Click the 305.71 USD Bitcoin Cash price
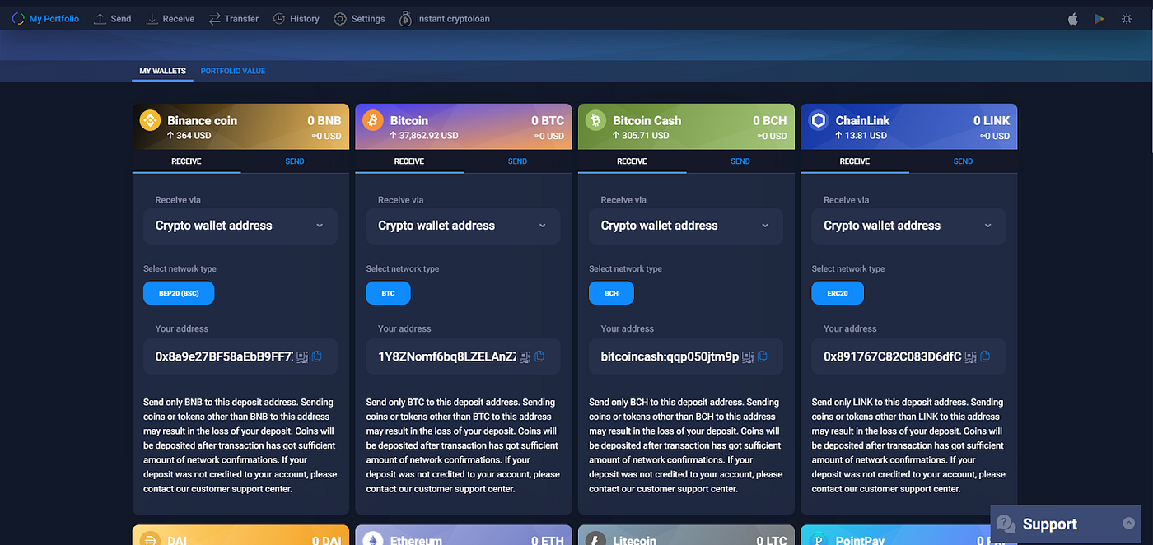The image size is (1153, 545). (x=642, y=136)
